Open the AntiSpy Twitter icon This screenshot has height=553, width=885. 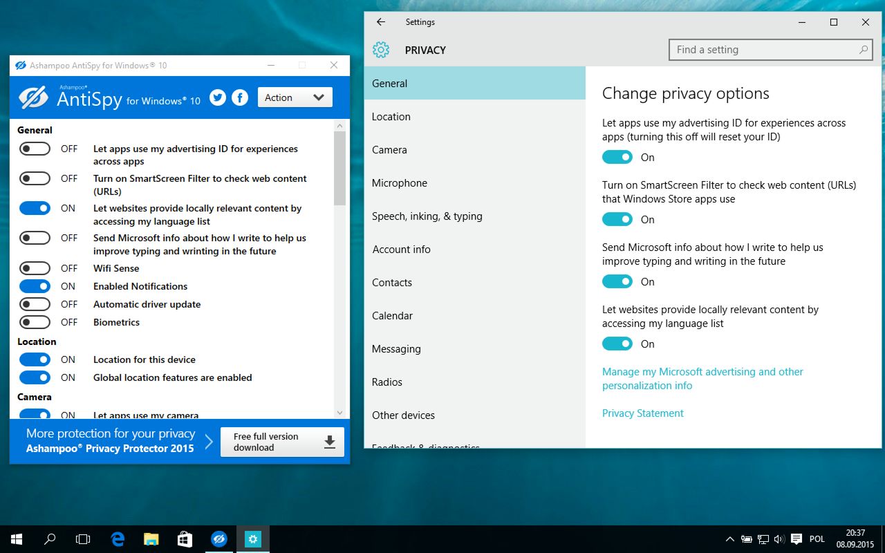[218, 97]
